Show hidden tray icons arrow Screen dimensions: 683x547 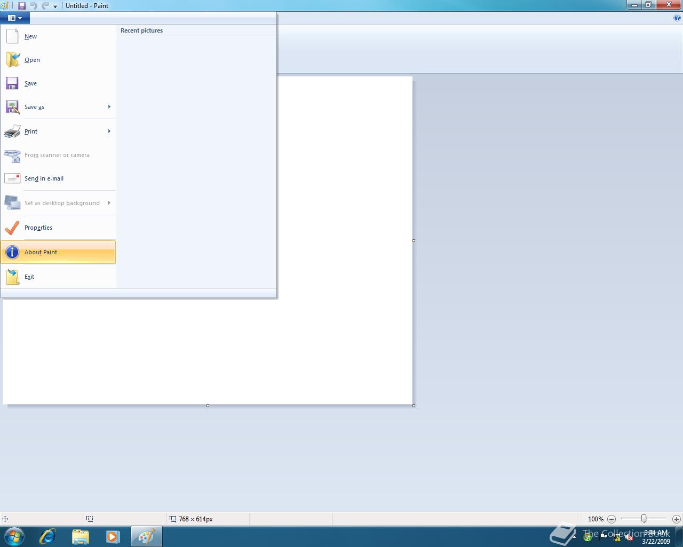576,537
